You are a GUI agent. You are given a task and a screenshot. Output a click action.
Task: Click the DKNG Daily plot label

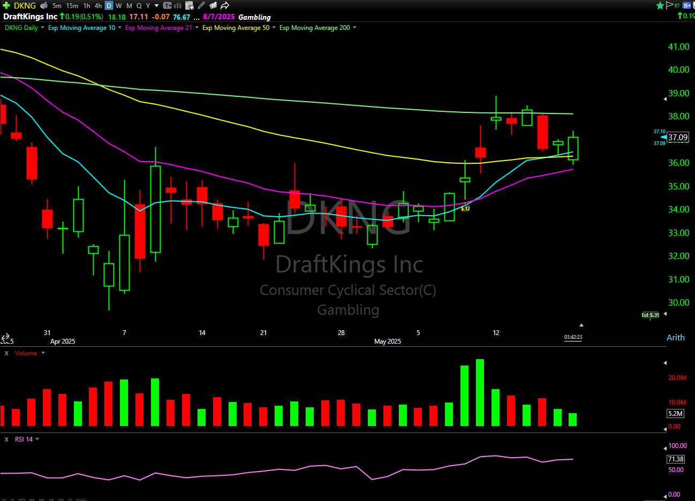(21, 28)
